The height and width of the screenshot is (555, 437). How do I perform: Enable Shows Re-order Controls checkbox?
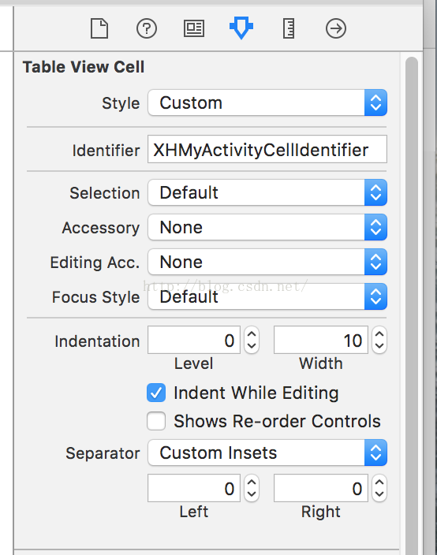point(156,421)
